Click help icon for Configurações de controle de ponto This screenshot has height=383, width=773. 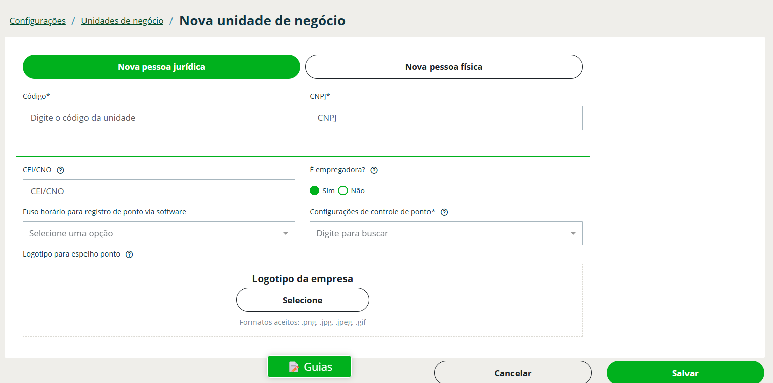(x=444, y=212)
